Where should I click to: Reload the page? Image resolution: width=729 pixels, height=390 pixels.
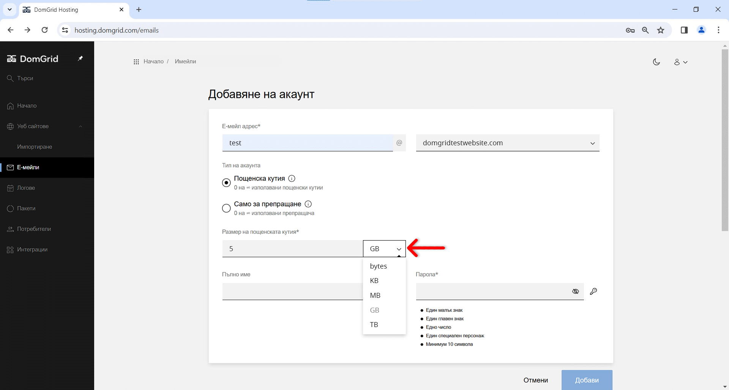click(44, 30)
